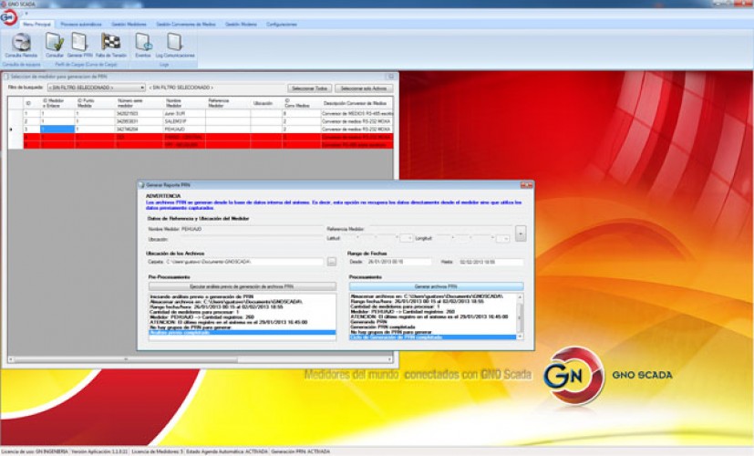Select Generación PRN completada log line
This screenshot has width=754, height=456.
[382, 327]
